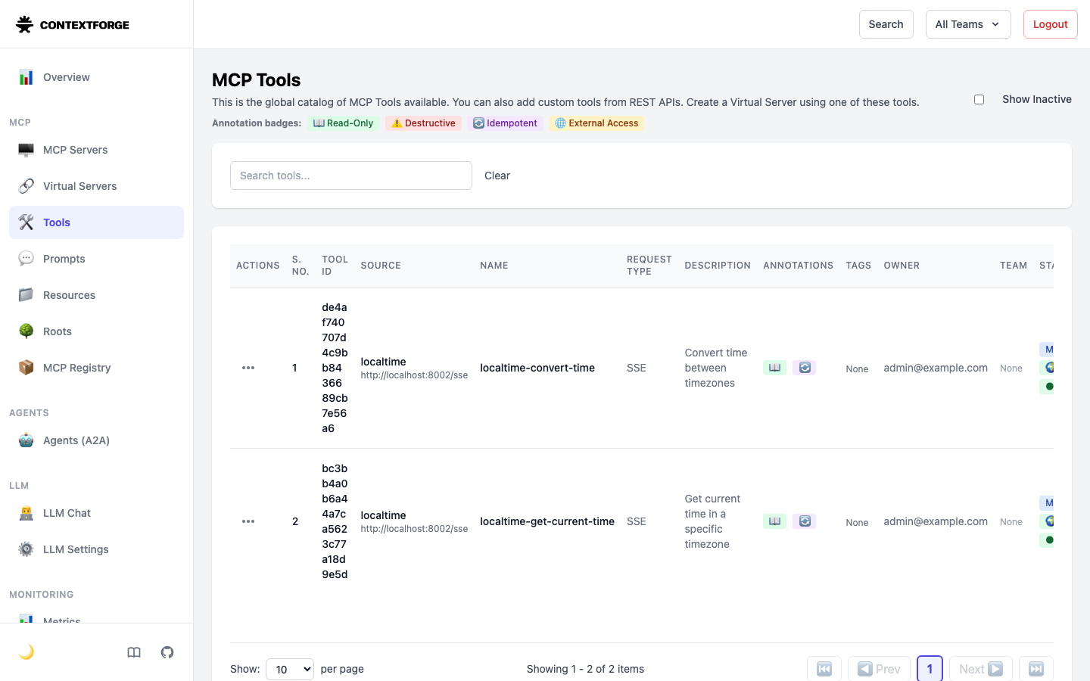Click idempotent annotation badge for localtime-convert-time
The image size is (1090, 681).
pyautogui.click(x=805, y=368)
